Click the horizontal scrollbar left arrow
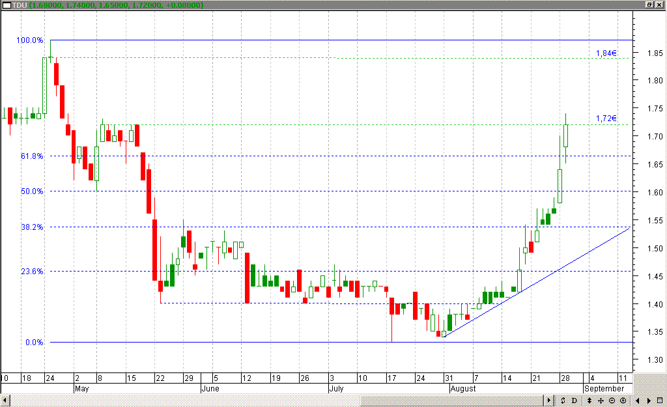The height and width of the screenshot is (407, 667). point(5,400)
